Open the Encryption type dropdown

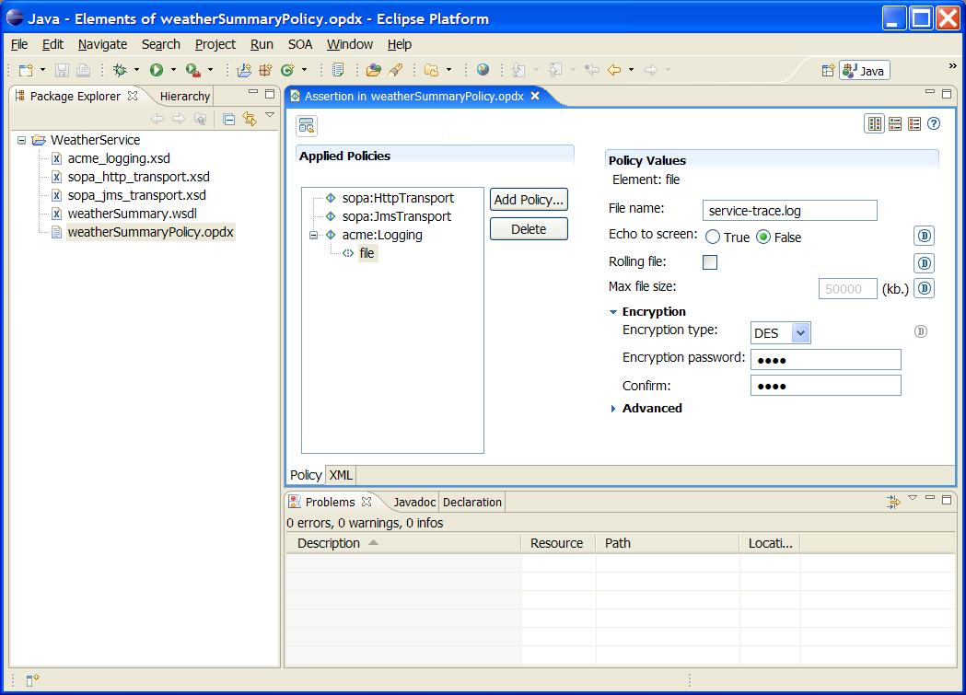800,333
